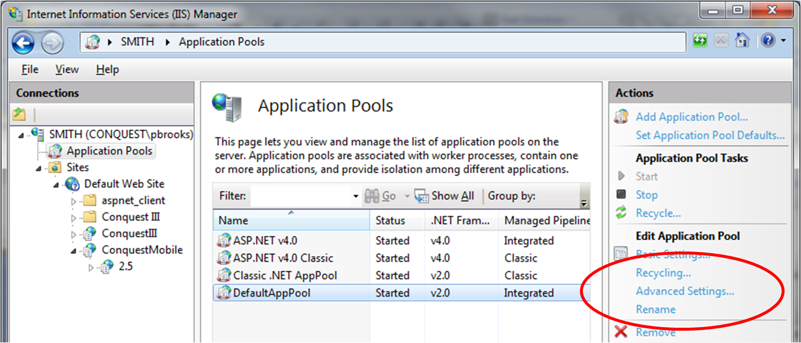
Task: Sort by the Status column header
Action: (397, 220)
